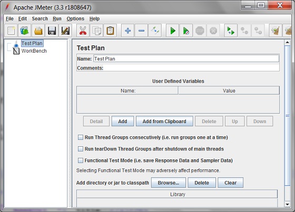The image size is (295, 212).
Task: Open the Edit menu
Action: tap(23, 18)
